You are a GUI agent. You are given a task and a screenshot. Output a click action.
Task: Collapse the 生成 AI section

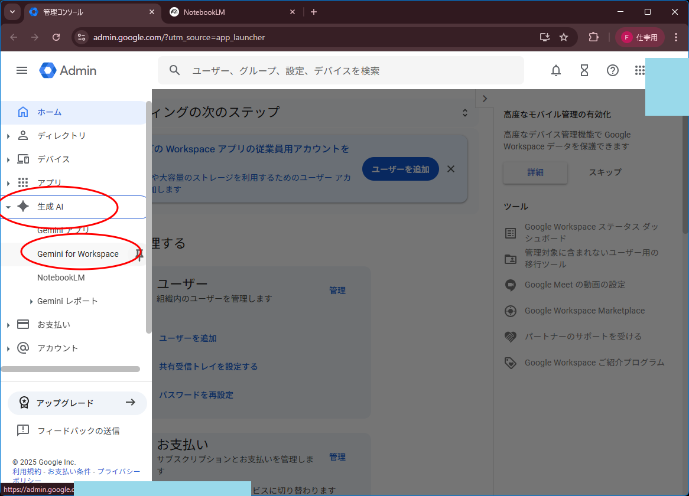click(x=8, y=207)
